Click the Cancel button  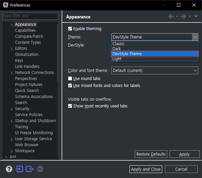(x=181, y=169)
